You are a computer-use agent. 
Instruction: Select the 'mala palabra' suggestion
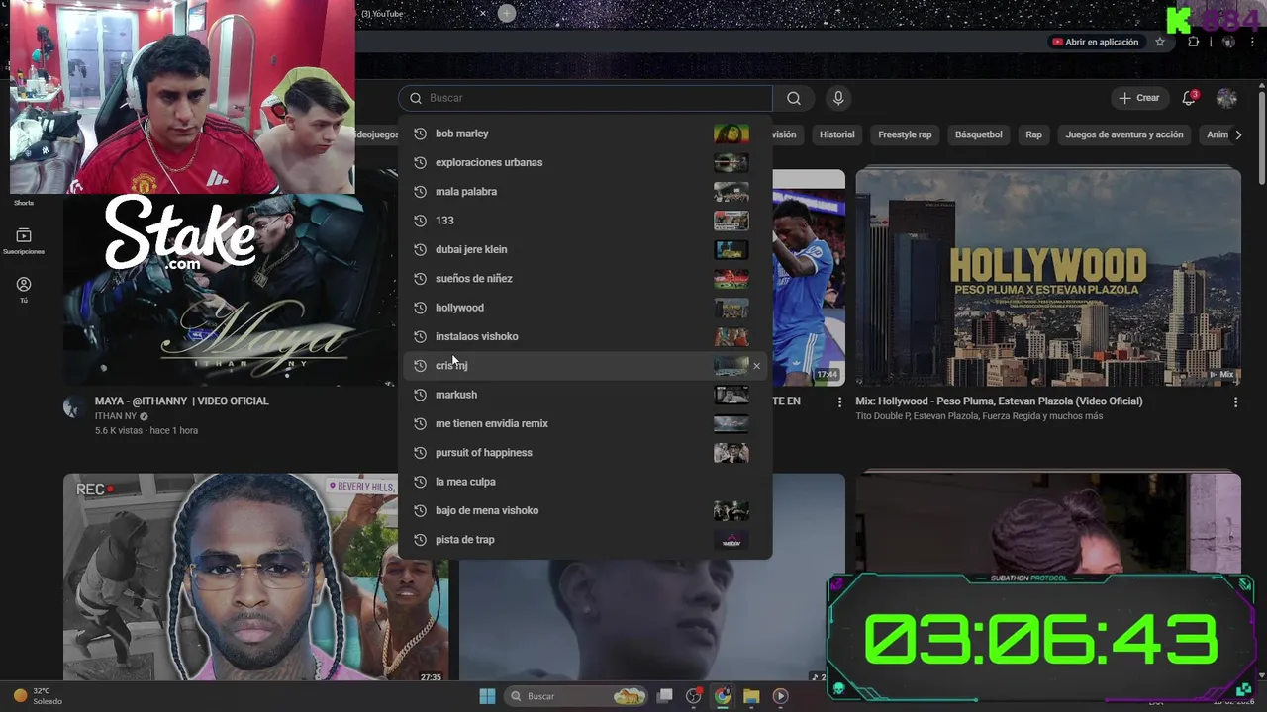585,191
